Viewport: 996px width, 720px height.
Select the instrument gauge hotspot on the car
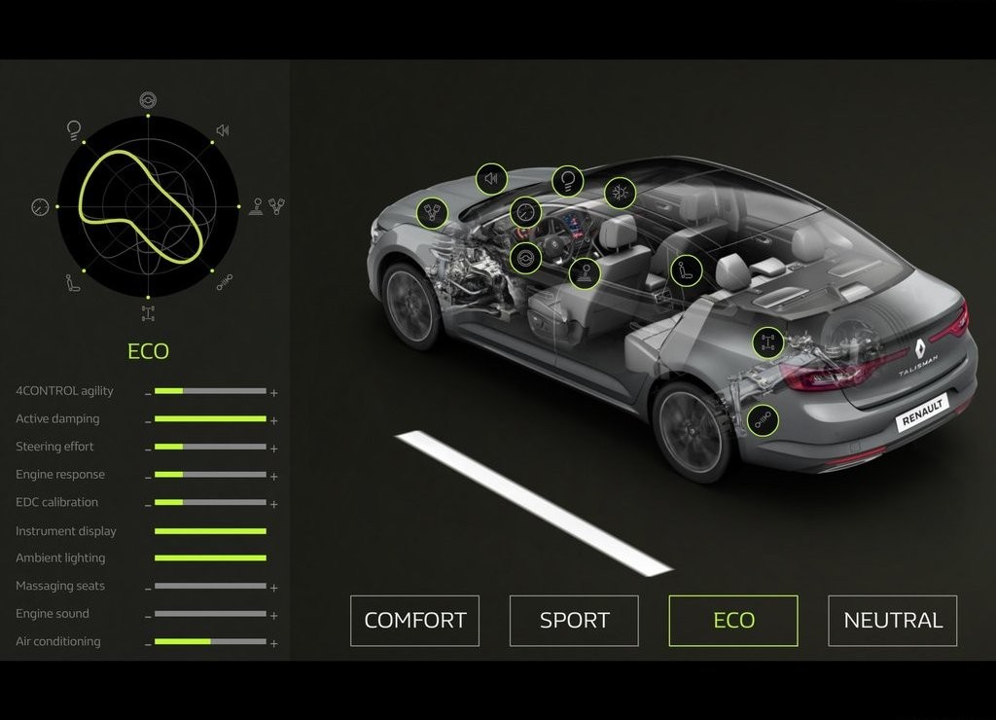[x=525, y=213]
